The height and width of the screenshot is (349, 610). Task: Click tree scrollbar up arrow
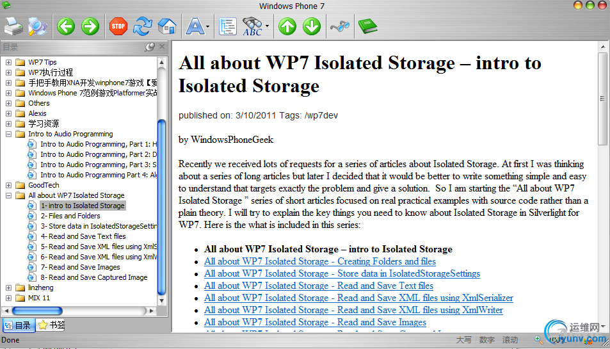[162, 62]
